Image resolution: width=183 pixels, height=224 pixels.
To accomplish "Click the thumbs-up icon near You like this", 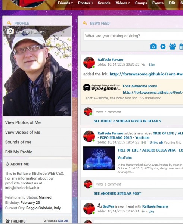I will coord(161,143).
